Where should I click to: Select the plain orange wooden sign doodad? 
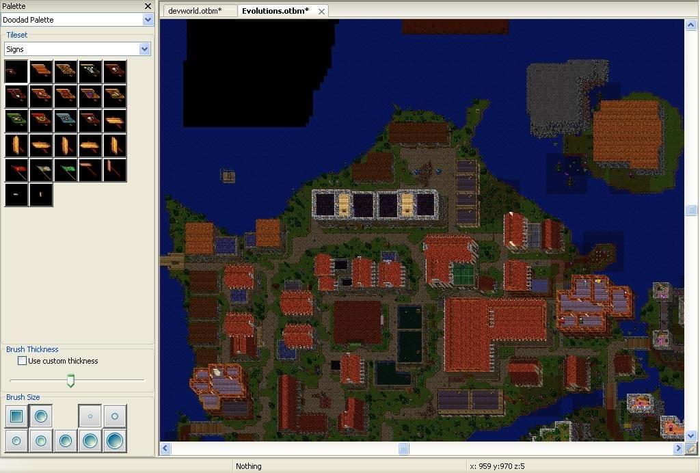point(41,71)
